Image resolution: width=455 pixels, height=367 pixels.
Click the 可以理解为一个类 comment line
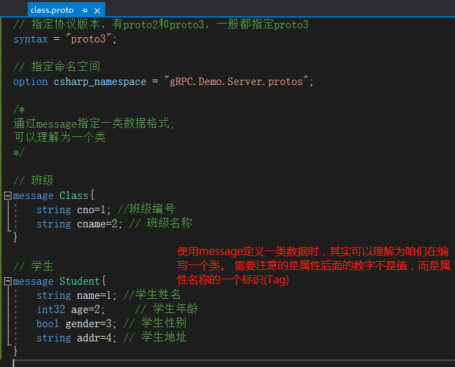[x=60, y=137]
